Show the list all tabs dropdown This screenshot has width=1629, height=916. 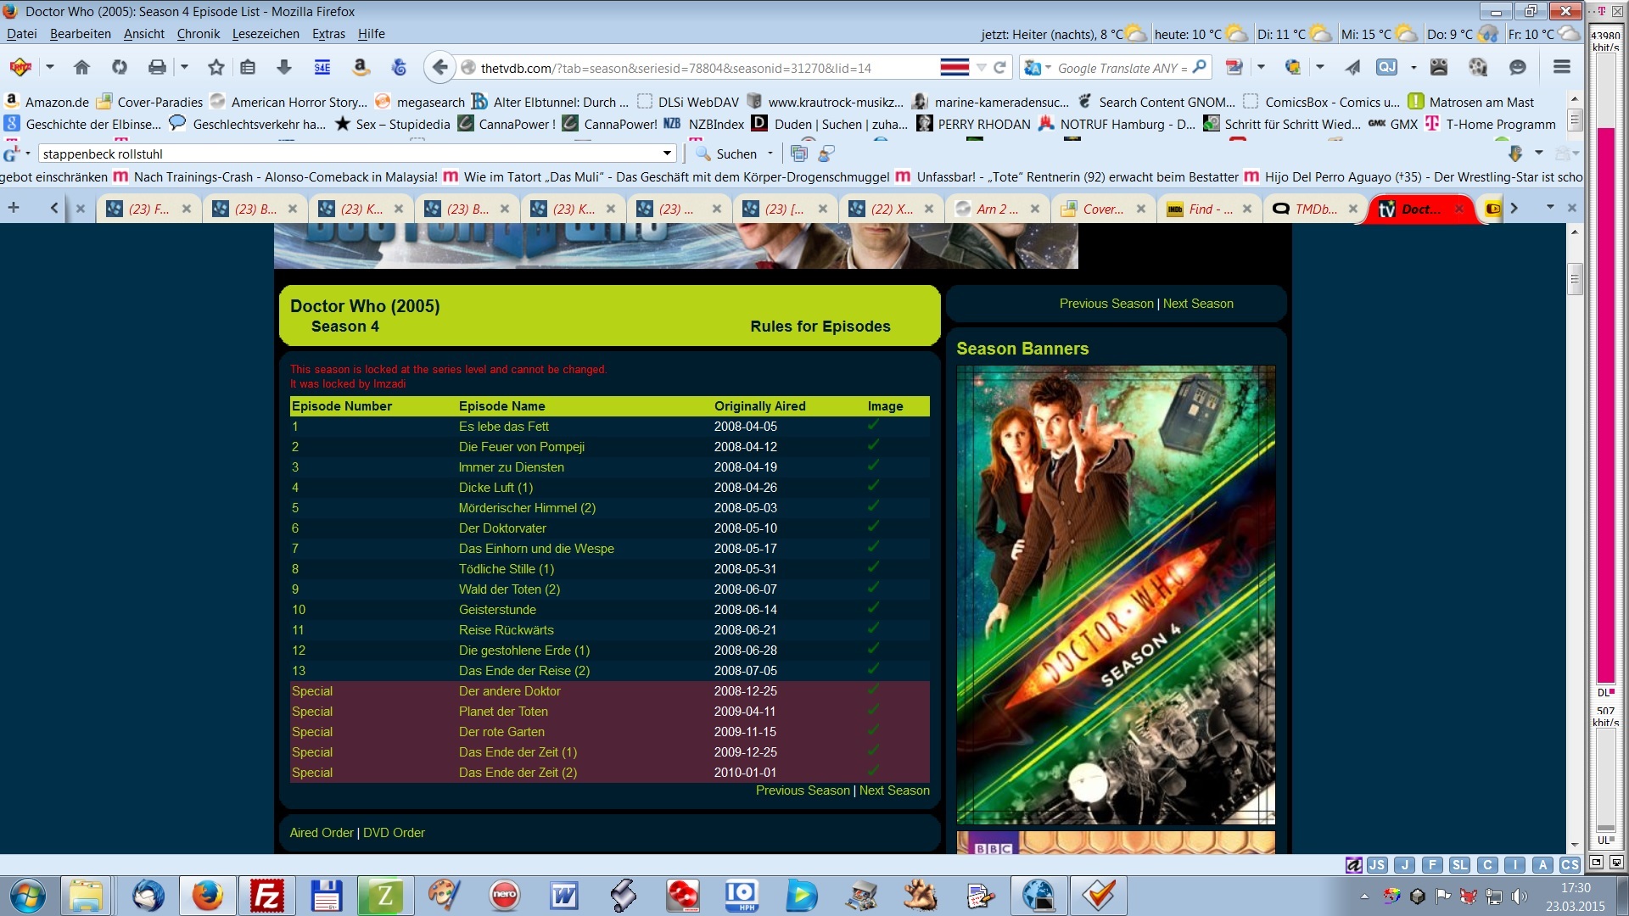(1550, 208)
